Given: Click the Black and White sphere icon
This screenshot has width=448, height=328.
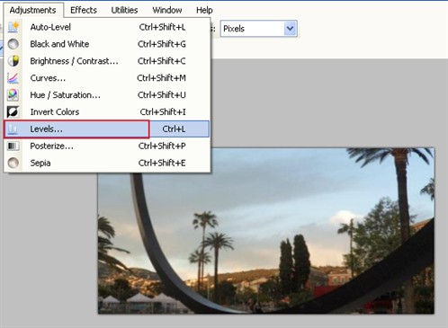Looking at the screenshot, I should pyautogui.click(x=13, y=44).
